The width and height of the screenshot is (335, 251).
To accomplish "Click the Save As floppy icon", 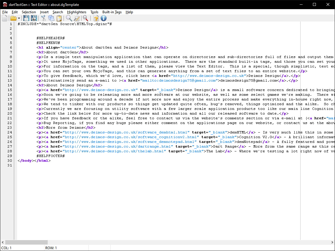I will (34, 18).
